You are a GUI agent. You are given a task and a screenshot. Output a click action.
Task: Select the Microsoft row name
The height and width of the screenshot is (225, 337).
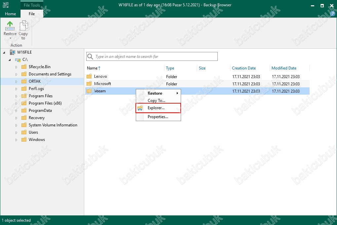tap(102, 84)
